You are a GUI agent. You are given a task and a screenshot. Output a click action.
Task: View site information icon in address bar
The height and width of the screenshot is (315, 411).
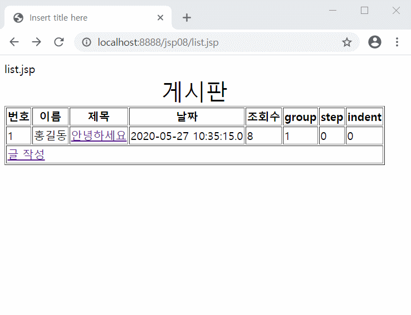[86, 42]
